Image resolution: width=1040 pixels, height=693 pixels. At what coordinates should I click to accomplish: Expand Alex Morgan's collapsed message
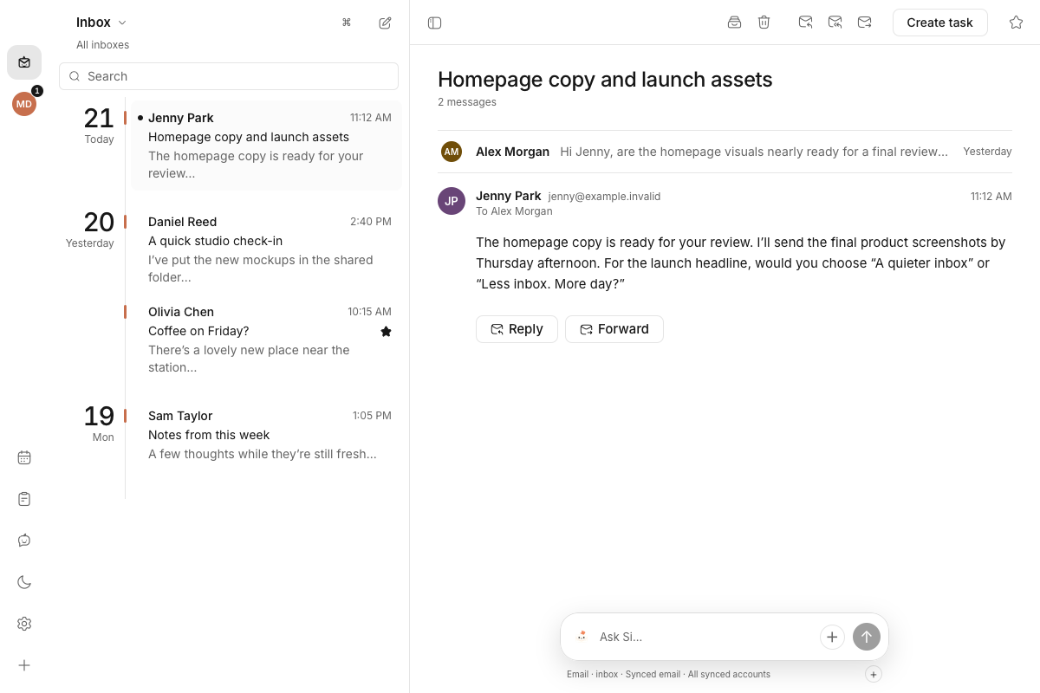725,152
